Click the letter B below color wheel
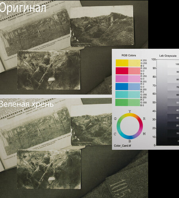Image resolution: width=179 pixels, height=198 pixels. (130, 141)
